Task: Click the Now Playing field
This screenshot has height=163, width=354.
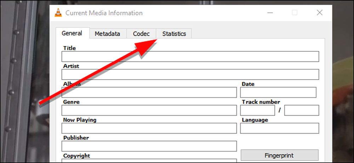Action: [x=149, y=128]
